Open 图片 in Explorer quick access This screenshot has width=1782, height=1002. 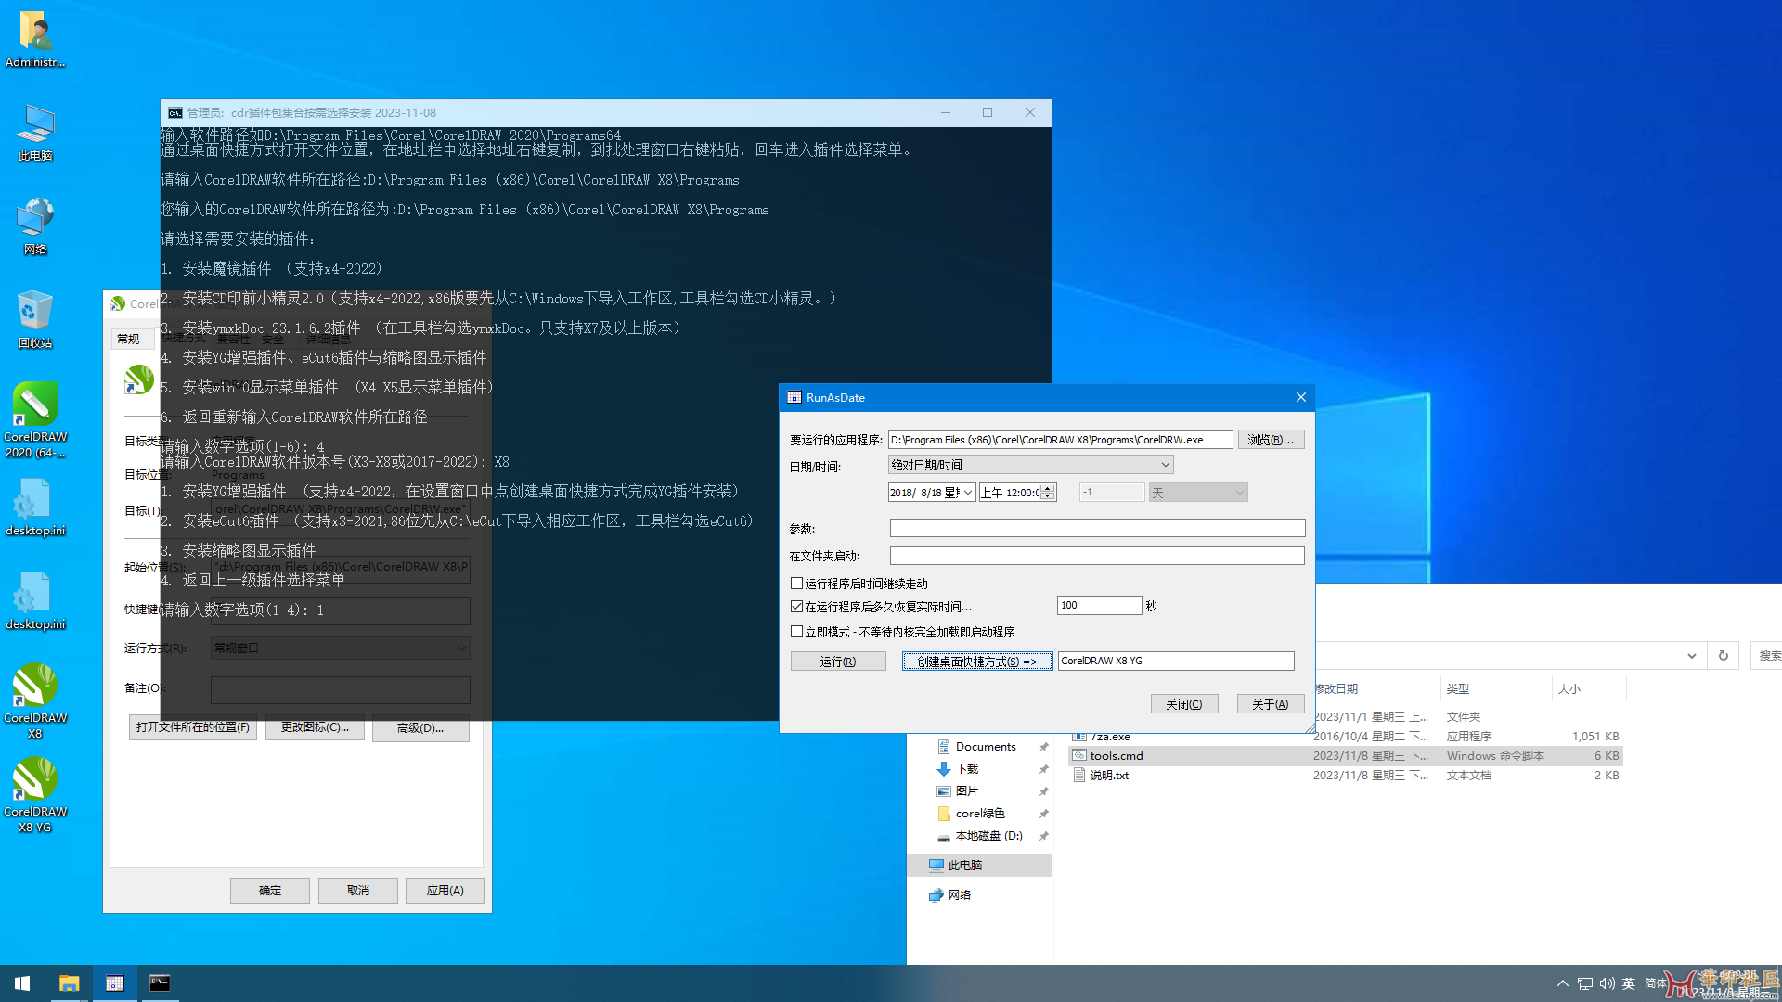967,791
